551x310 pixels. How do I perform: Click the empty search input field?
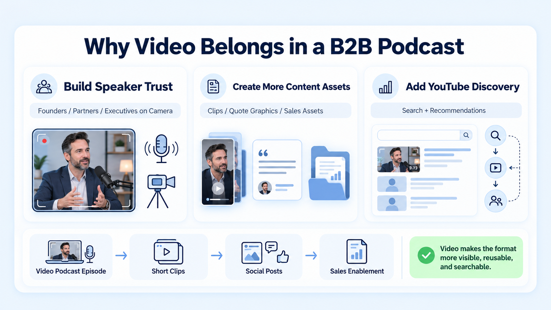pyautogui.click(x=419, y=135)
